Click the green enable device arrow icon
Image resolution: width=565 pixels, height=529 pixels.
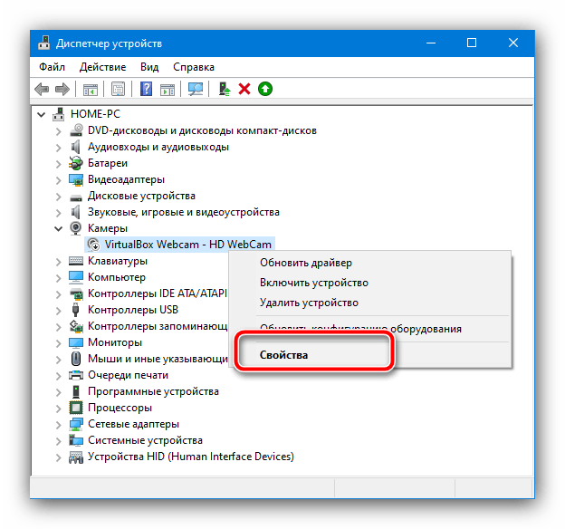click(265, 89)
